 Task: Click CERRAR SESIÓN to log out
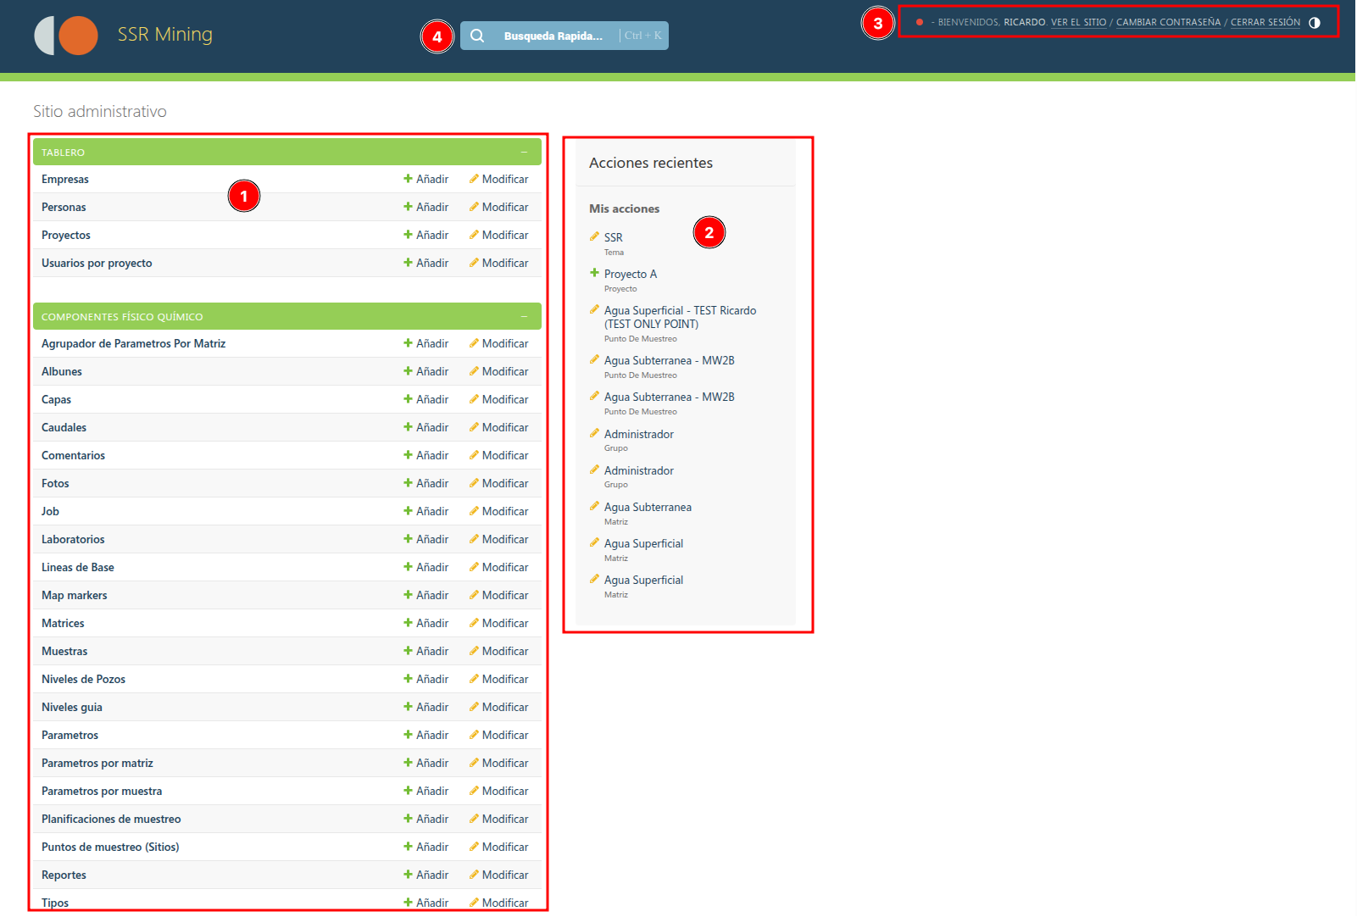(x=1265, y=22)
